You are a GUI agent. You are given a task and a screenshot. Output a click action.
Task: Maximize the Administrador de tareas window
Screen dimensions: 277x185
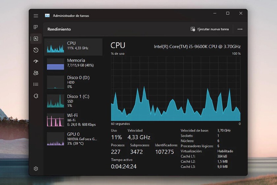tap(228, 13)
